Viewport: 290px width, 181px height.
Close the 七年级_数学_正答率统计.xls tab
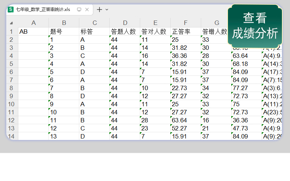[x=87, y=10]
